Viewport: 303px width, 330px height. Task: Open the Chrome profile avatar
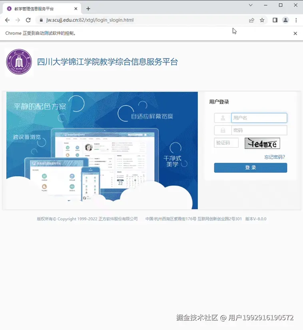click(x=285, y=20)
